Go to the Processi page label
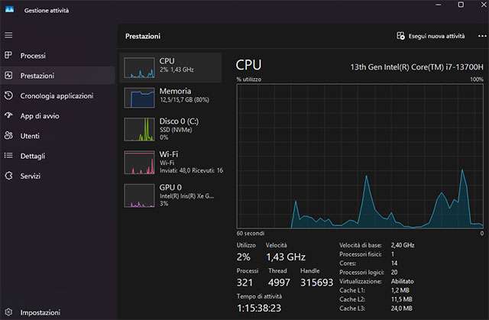 pos(33,56)
